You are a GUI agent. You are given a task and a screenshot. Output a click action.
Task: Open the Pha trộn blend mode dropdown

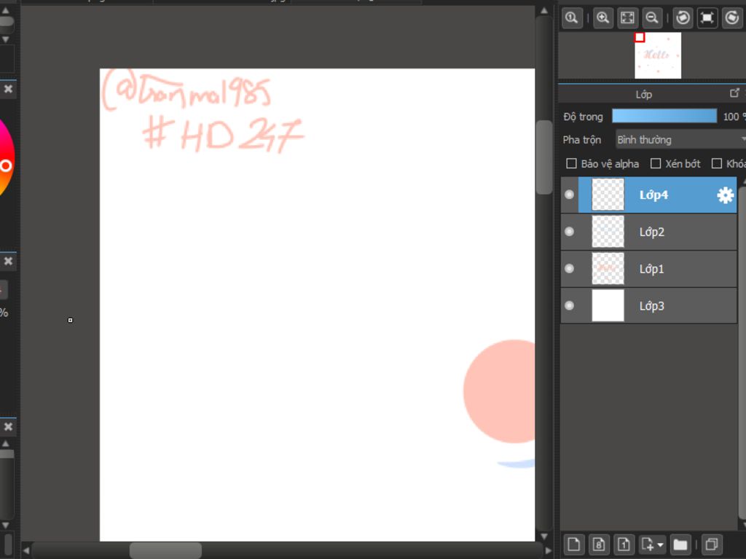[x=680, y=139]
